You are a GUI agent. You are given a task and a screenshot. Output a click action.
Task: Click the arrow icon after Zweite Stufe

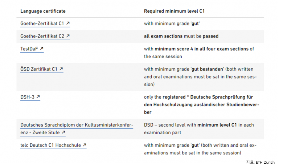63,132
